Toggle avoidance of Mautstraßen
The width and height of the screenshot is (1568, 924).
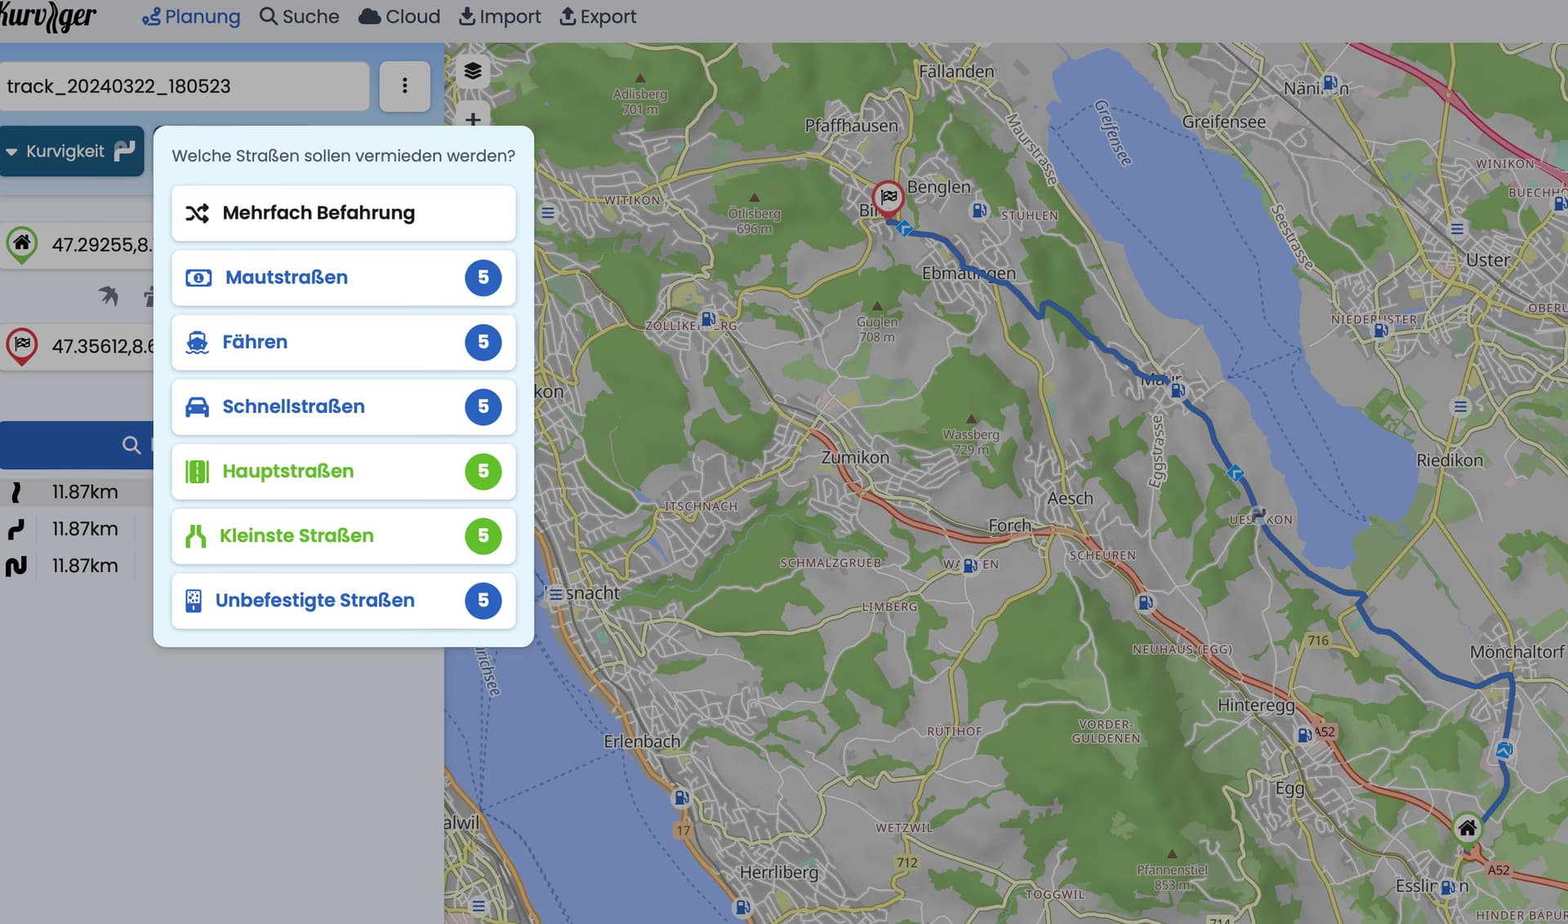click(343, 278)
